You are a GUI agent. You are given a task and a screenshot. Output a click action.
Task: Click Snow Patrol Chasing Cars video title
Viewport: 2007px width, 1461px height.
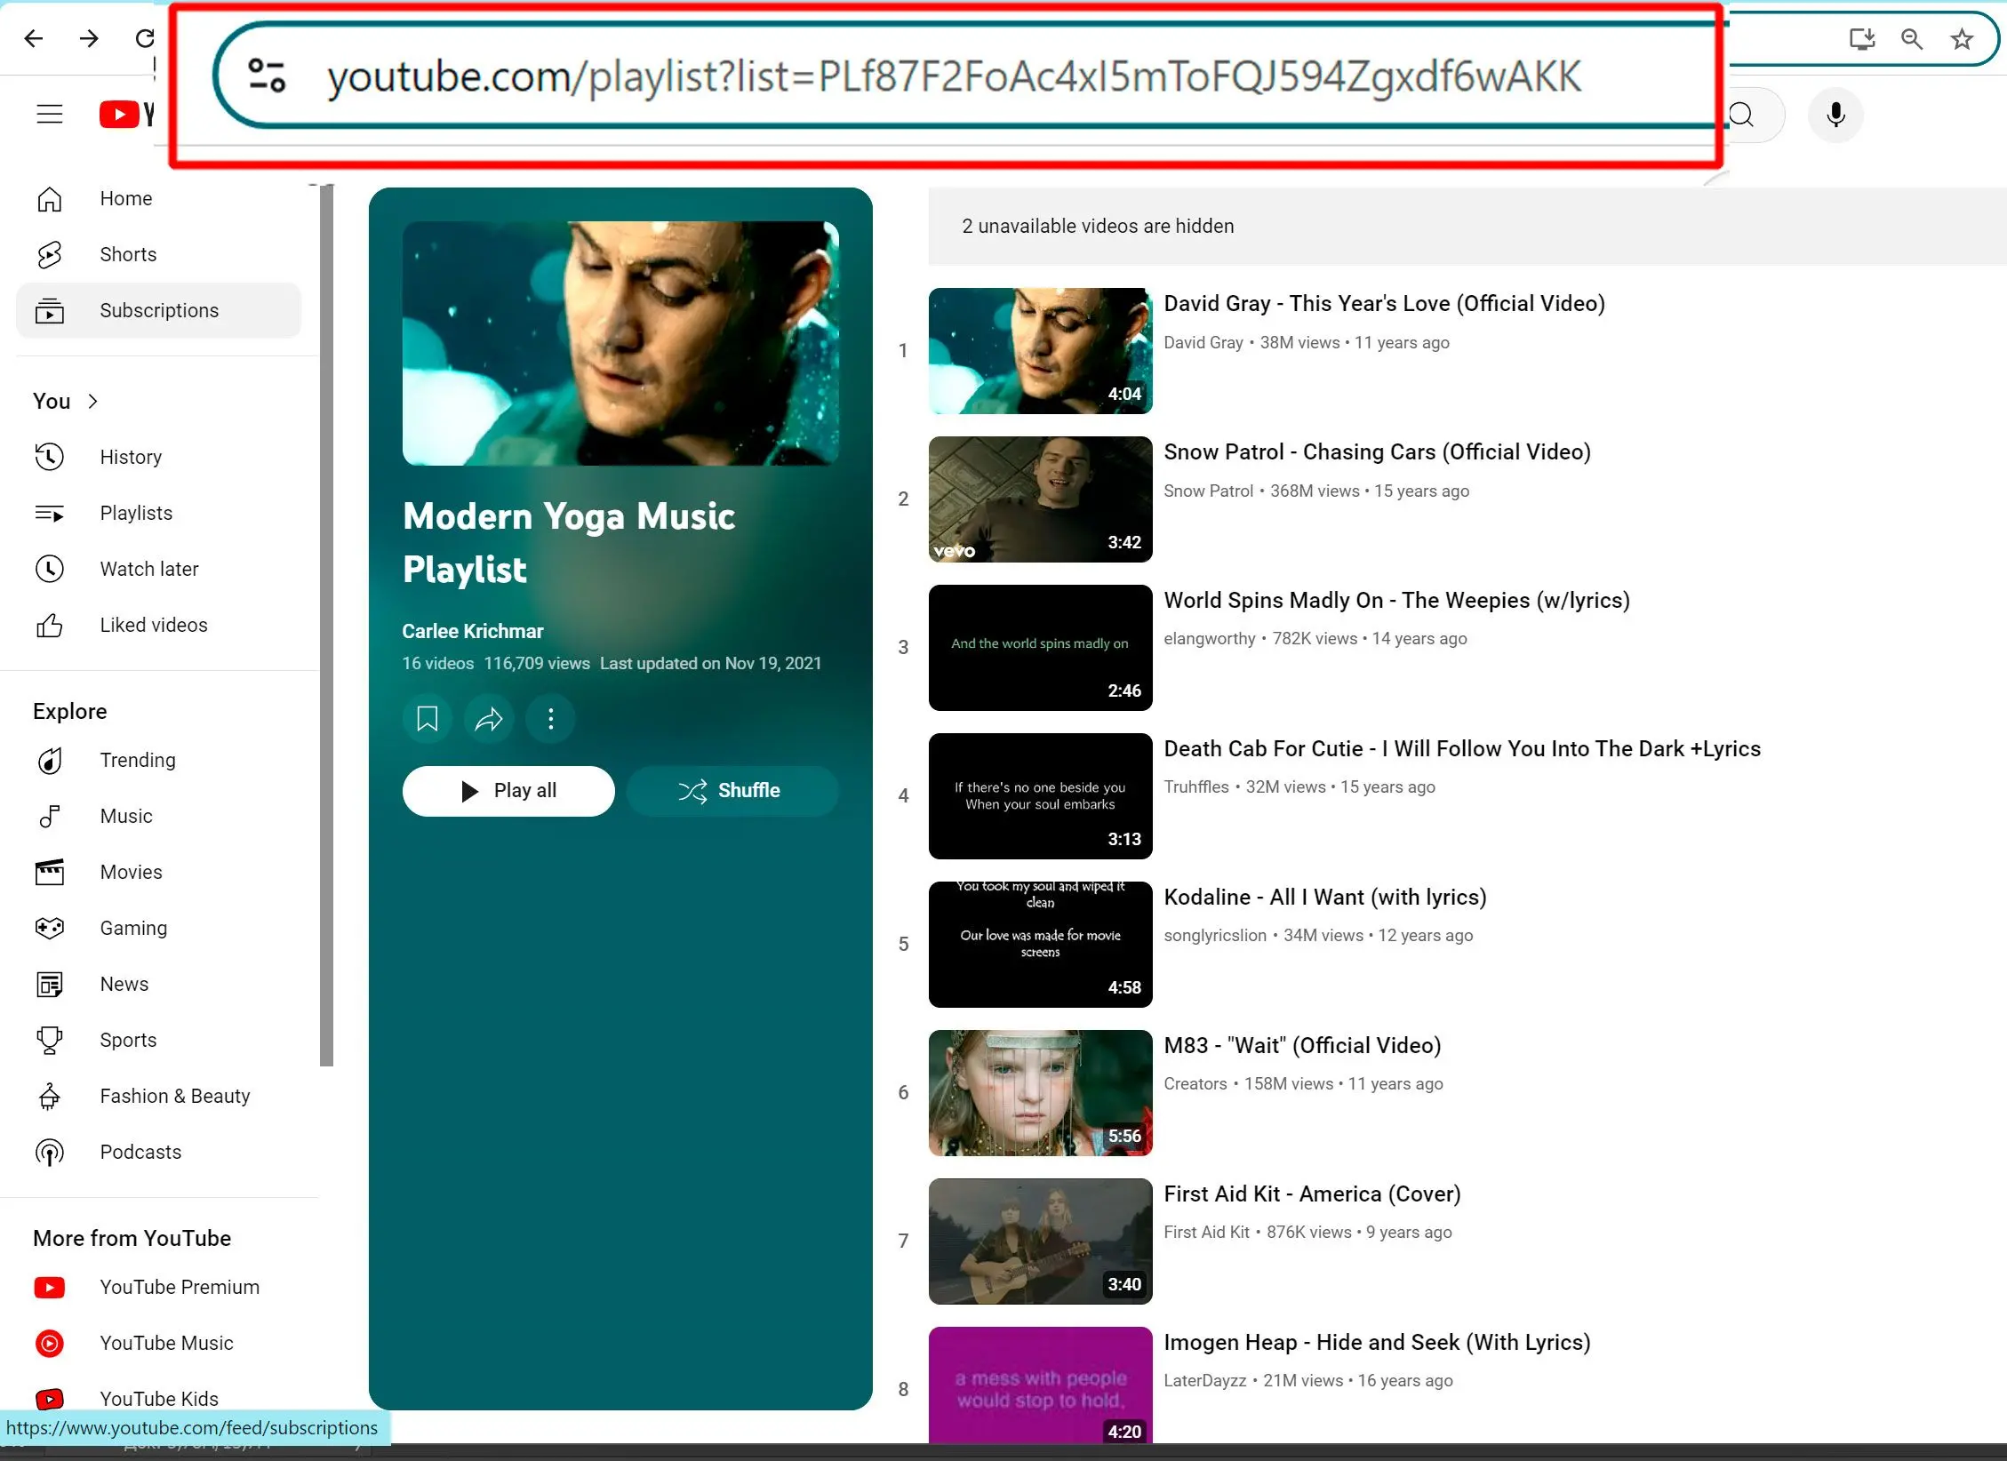(x=1377, y=451)
